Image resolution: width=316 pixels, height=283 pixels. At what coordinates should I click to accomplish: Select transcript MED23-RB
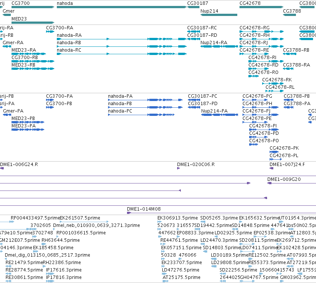pyautogui.click(x=33, y=69)
